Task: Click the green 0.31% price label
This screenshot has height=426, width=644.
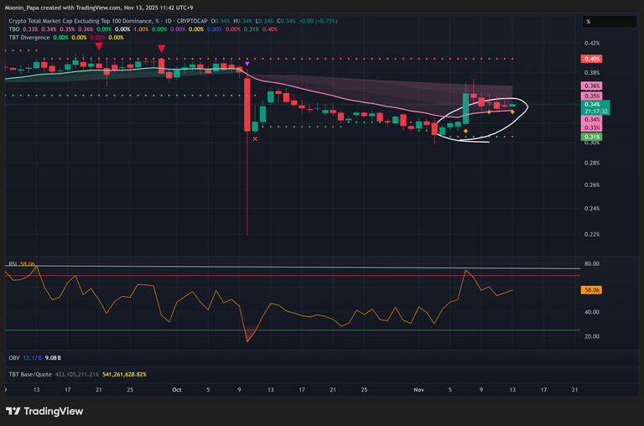Action: [591, 136]
